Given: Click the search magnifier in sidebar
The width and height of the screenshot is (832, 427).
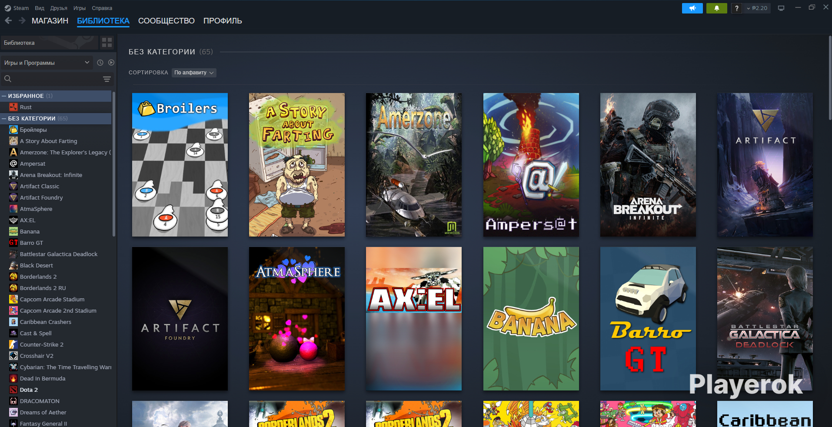Looking at the screenshot, I should [x=8, y=79].
